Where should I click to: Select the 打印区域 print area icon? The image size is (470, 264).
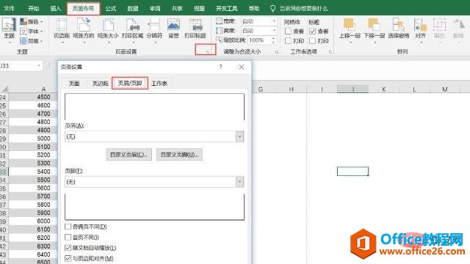(132, 29)
